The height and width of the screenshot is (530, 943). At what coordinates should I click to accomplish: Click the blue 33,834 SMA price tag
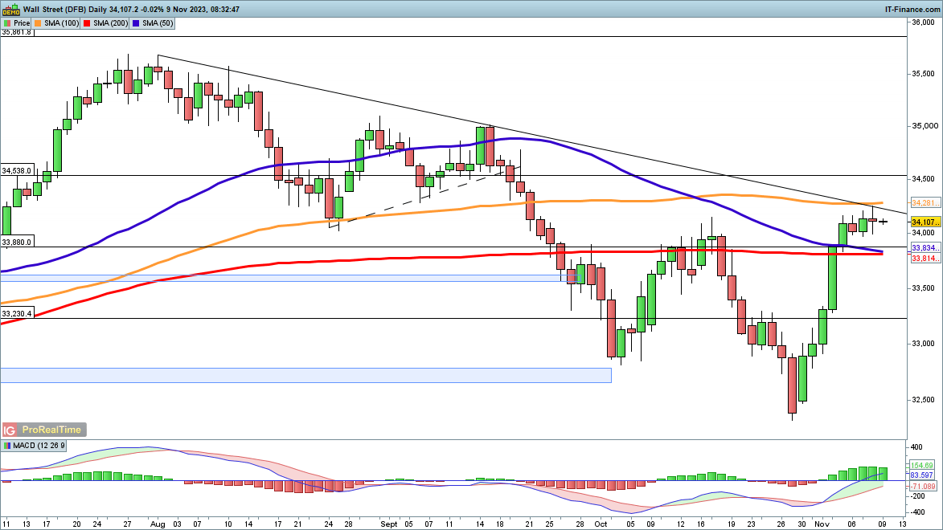point(921,248)
